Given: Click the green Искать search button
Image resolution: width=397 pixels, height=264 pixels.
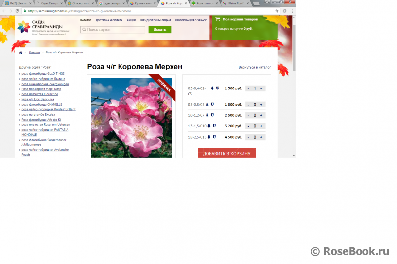Looking at the screenshot, I should pos(159,30).
